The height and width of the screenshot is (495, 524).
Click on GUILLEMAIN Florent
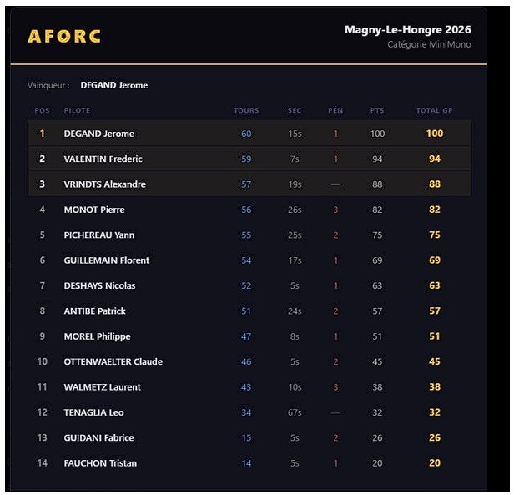click(107, 260)
